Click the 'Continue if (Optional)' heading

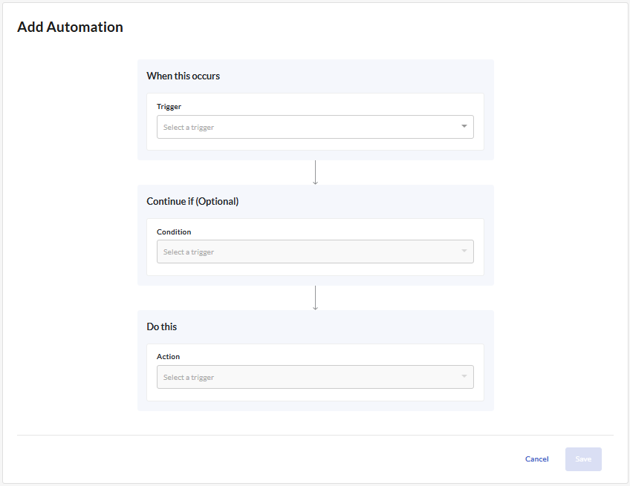tap(192, 201)
